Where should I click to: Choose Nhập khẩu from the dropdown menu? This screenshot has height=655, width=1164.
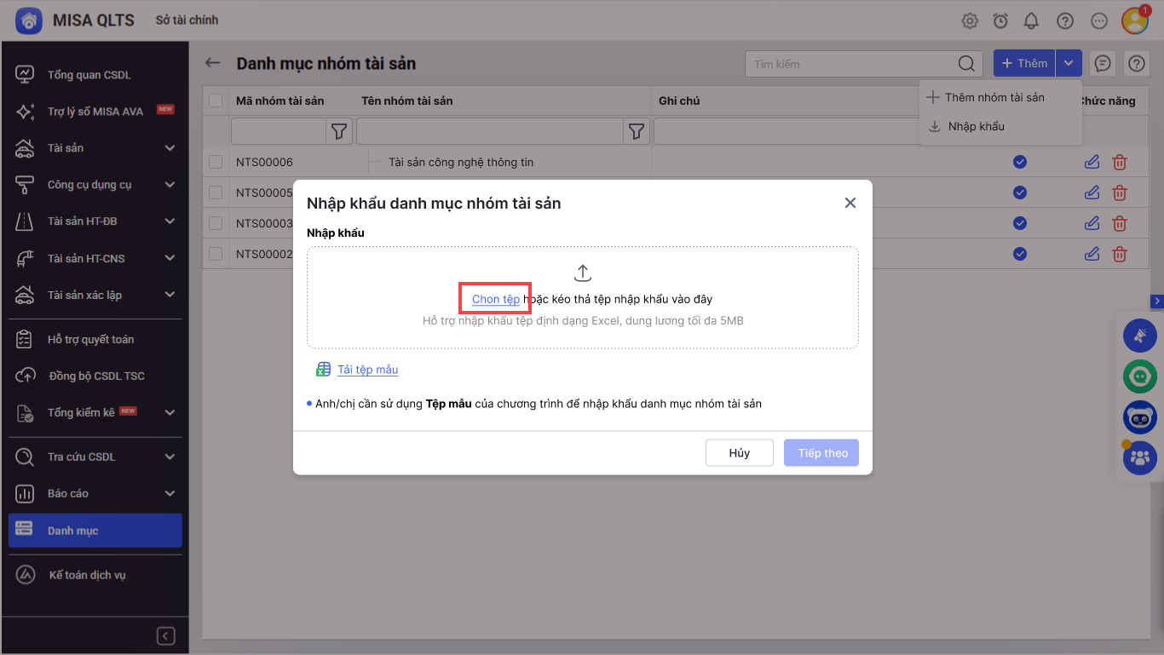click(x=976, y=126)
